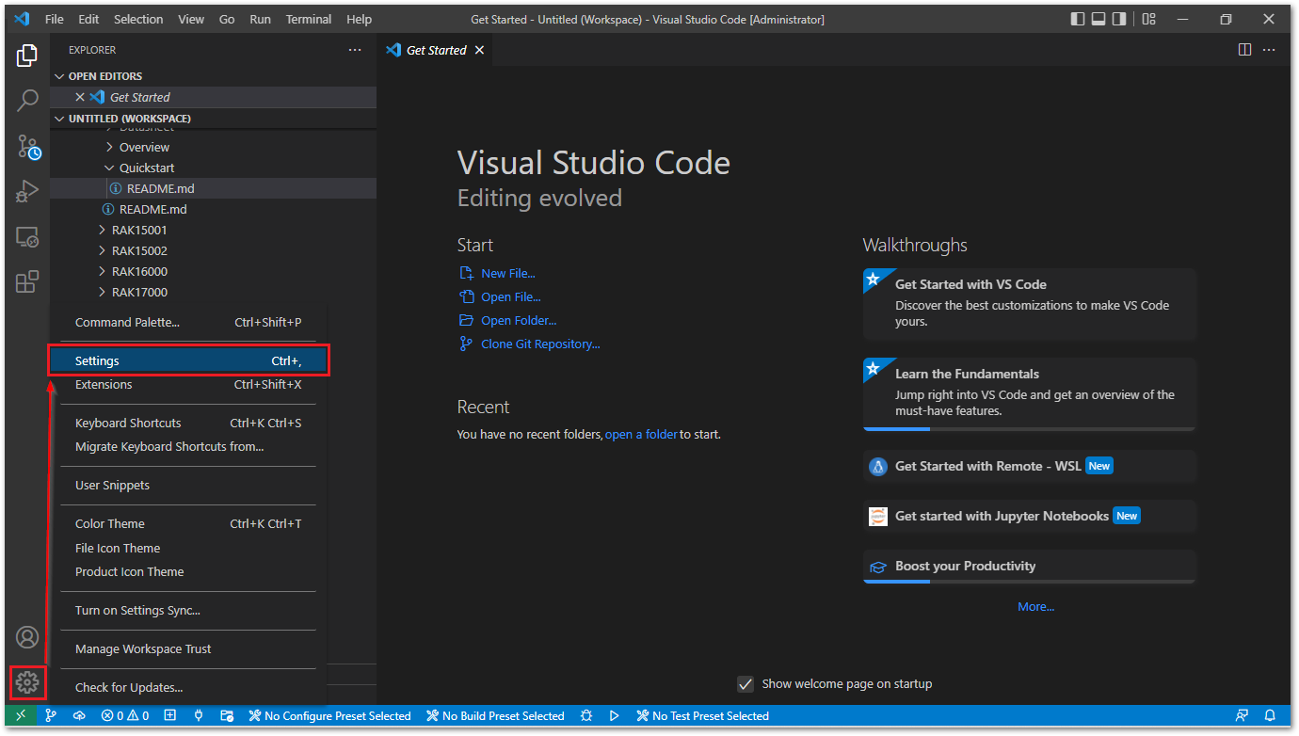
Task: Toggle the primary side bar layout button
Action: (x=1078, y=19)
